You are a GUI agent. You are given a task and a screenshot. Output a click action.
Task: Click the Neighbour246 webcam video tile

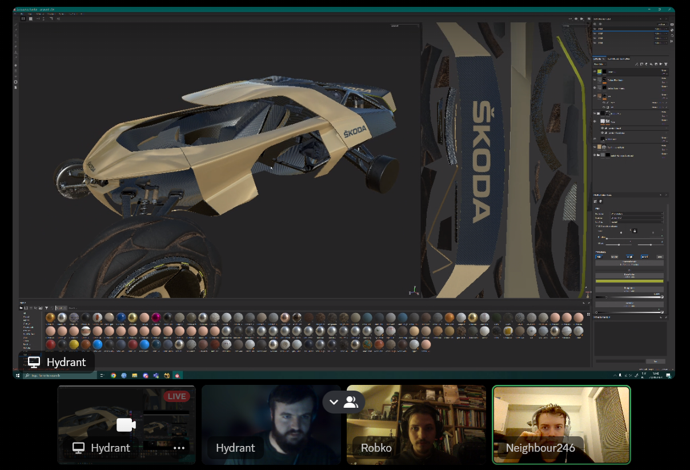[561, 424]
